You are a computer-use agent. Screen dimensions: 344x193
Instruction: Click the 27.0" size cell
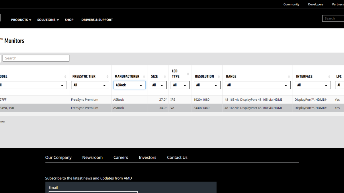(158, 100)
